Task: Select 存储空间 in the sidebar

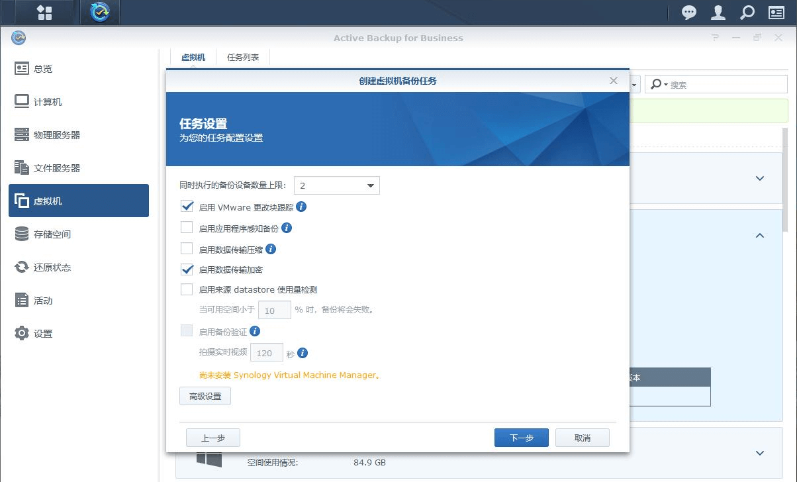Action: coord(52,234)
